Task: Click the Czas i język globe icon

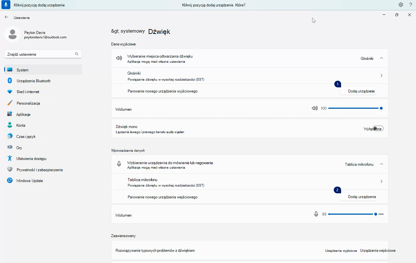Action: tap(10, 136)
